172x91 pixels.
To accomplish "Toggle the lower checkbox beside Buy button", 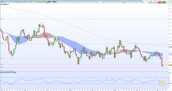I will pyautogui.click(x=167, y=3).
